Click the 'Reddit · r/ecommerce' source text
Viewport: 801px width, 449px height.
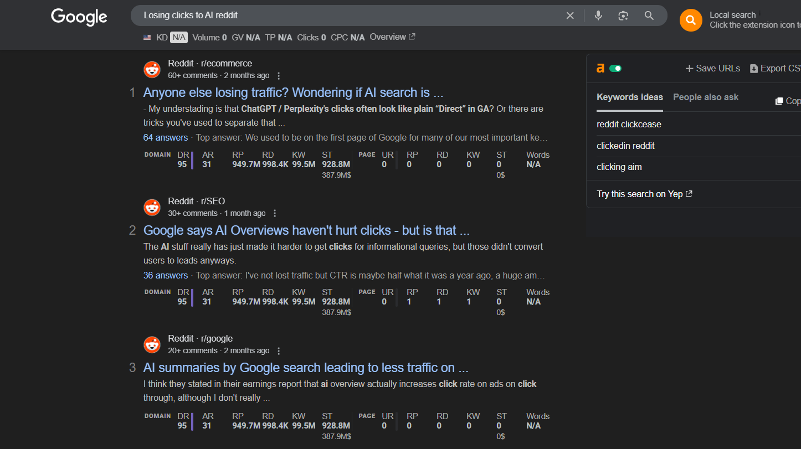(x=210, y=64)
